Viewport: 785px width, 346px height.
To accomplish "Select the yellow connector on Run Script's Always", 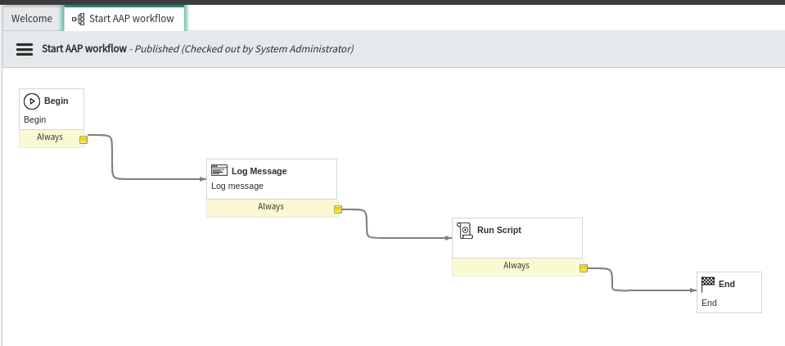I will [x=584, y=268].
